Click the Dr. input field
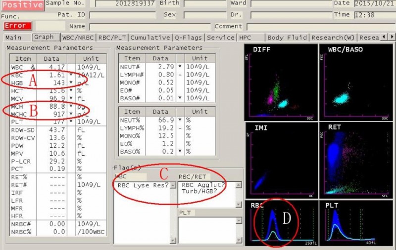 [292, 15]
